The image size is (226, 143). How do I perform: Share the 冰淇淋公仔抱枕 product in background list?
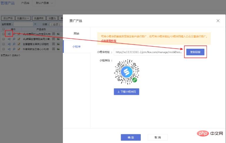tap(9, 44)
